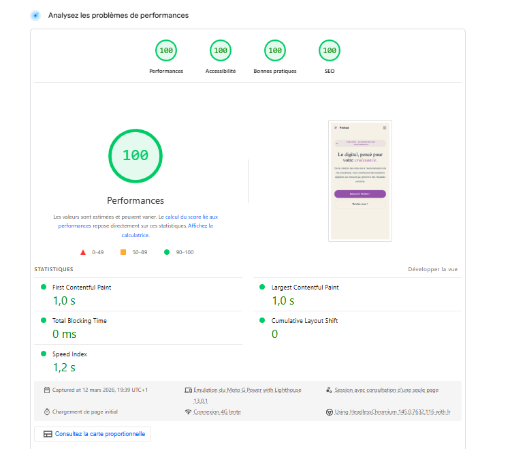
Task: Open Using HeadlessChromium 145.0.7632.116 details
Action: pos(393,412)
